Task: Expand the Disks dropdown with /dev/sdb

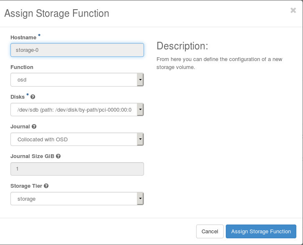Action: click(x=77, y=110)
